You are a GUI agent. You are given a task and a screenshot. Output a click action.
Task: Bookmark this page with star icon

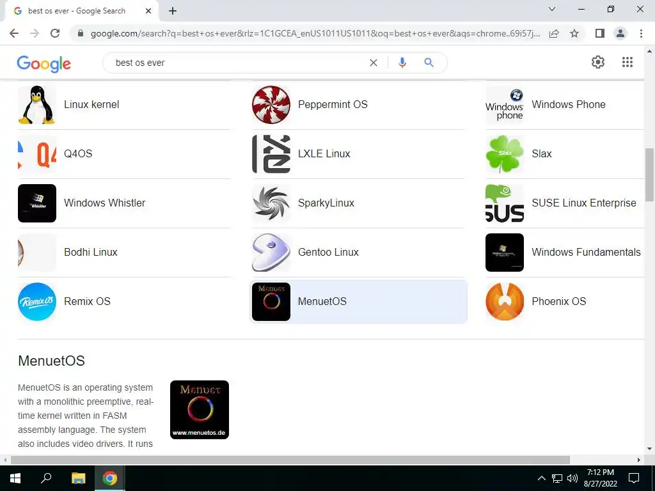tap(574, 33)
